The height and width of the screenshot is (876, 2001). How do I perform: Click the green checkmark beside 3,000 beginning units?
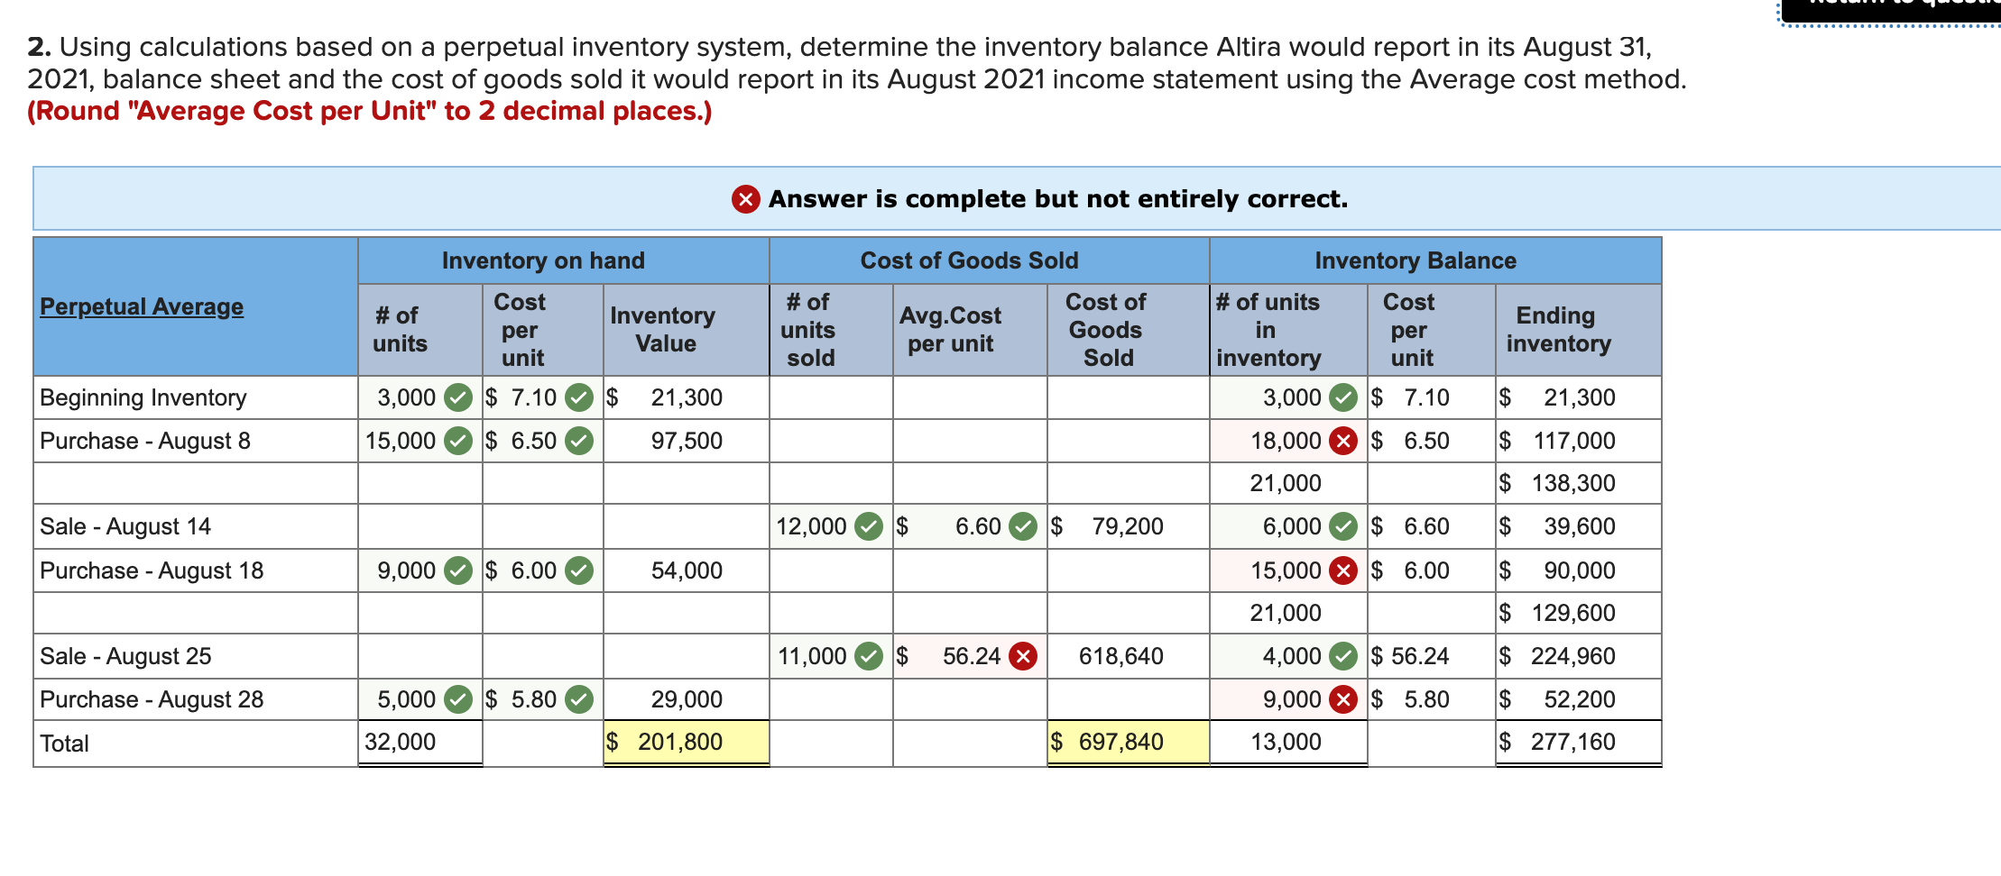(x=458, y=397)
